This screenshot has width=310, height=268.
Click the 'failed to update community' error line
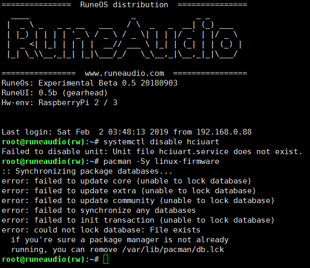tap(138, 200)
